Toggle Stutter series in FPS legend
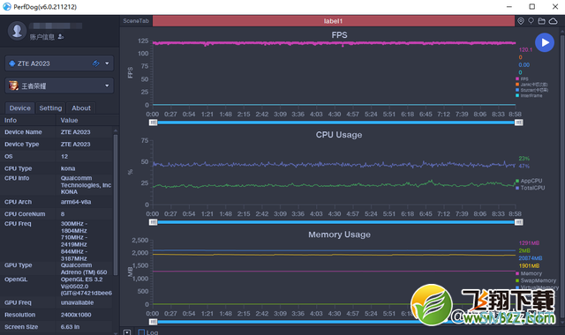The image size is (565, 335). 531,90
